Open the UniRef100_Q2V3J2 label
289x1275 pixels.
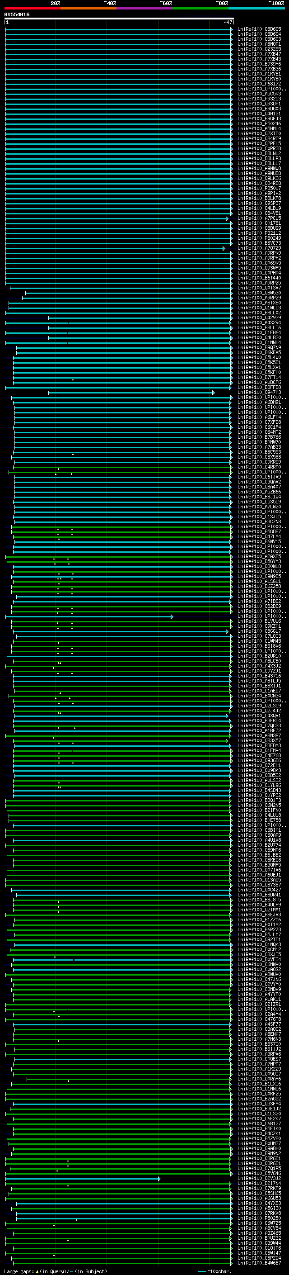point(259,1179)
